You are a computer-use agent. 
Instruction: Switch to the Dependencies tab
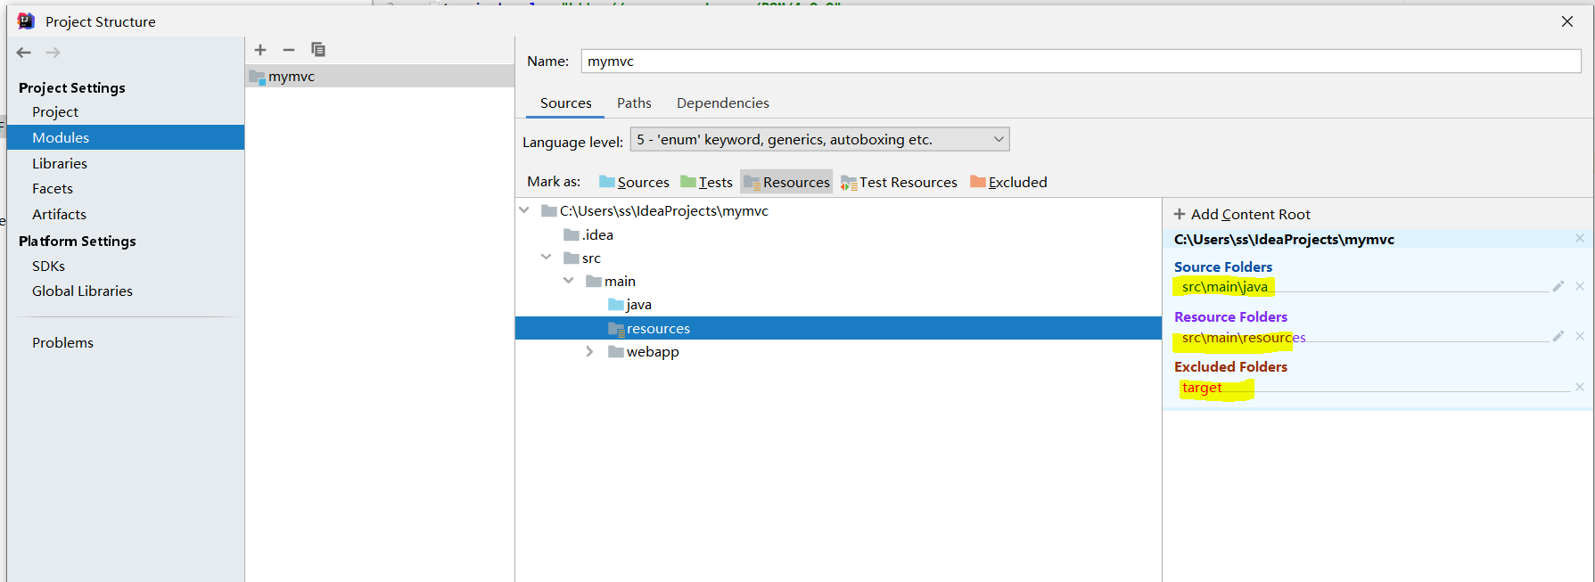click(x=722, y=103)
